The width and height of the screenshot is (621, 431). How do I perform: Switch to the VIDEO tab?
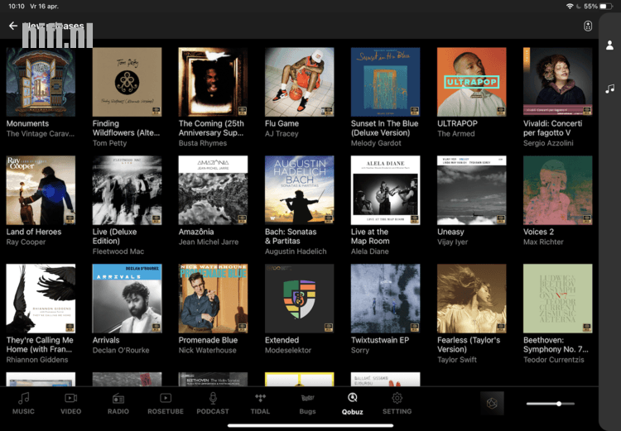coord(71,404)
